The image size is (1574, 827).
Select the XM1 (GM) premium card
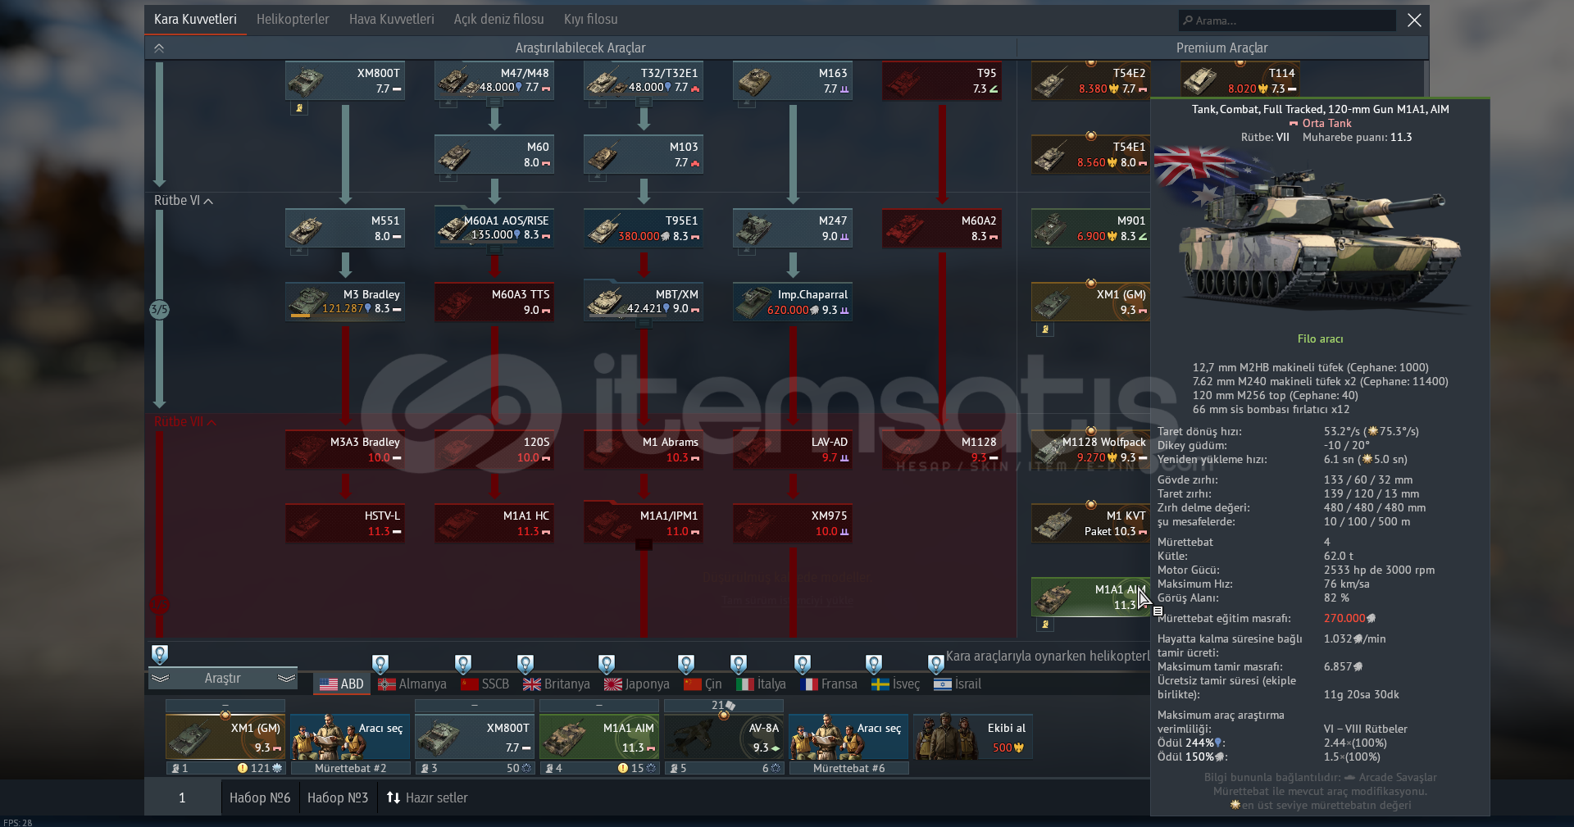click(x=1091, y=302)
